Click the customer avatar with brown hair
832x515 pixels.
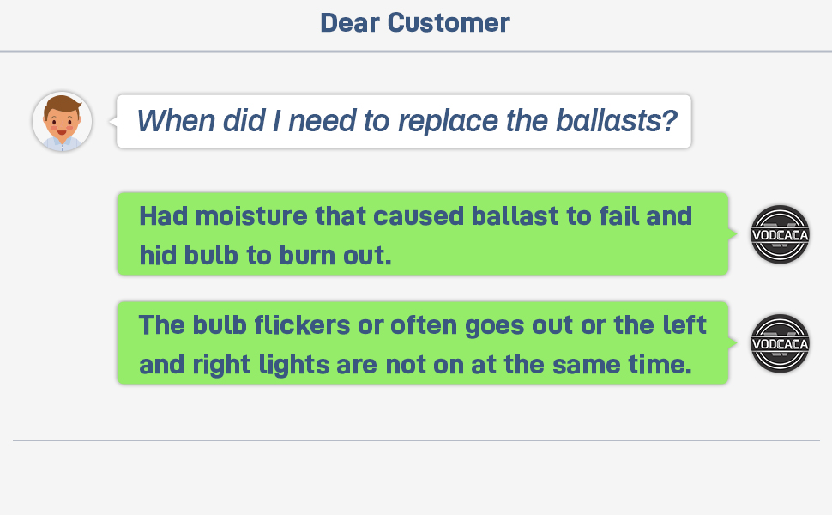click(62, 122)
